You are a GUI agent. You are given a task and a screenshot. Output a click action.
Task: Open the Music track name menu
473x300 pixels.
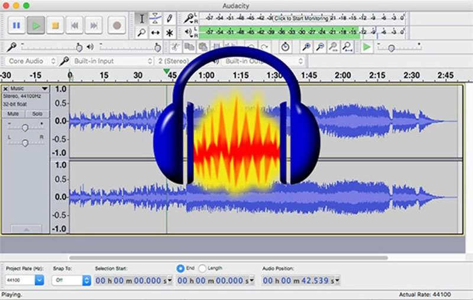coord(28,88)
